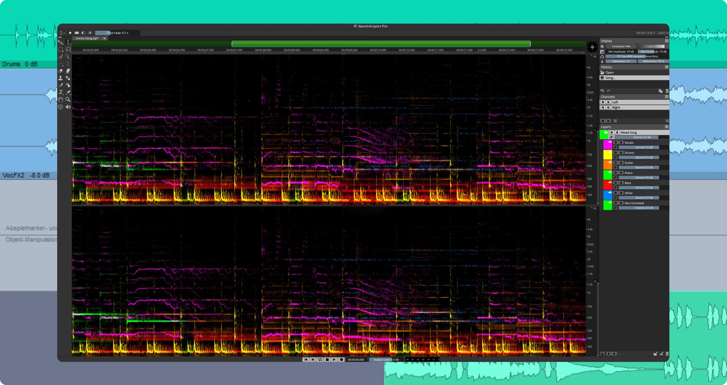Open the Display panel menu
The image size is (727, 385).
tap(667, 41)
